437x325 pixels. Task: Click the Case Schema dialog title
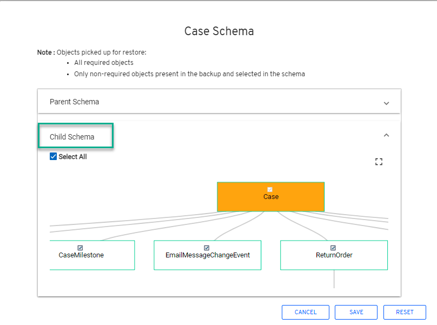219,31
